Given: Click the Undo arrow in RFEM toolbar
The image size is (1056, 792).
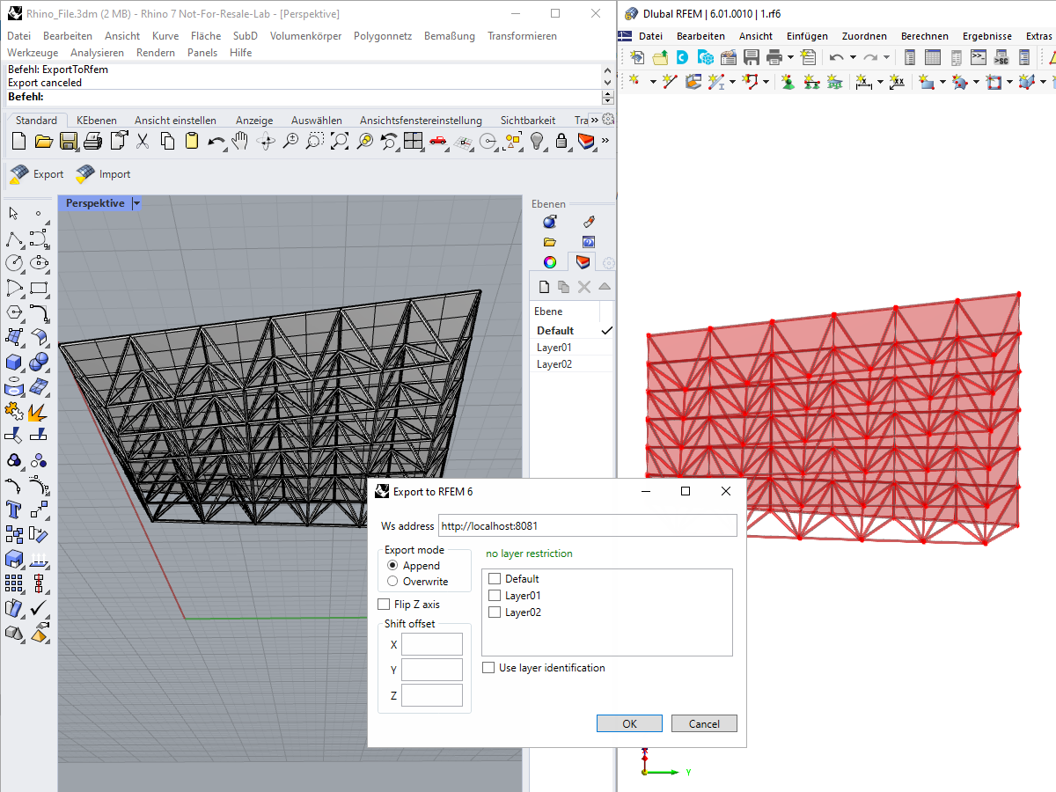Looking at the screenshot, I should [x=835, y=58].
